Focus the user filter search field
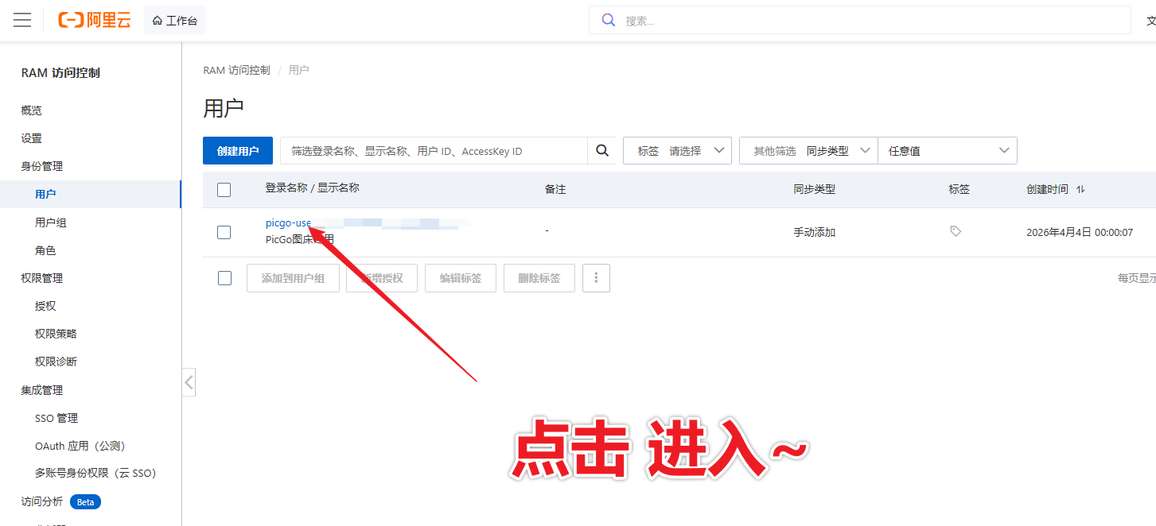Image resolution: width=1156 pixels, height=526 pixels. [434, 151]
